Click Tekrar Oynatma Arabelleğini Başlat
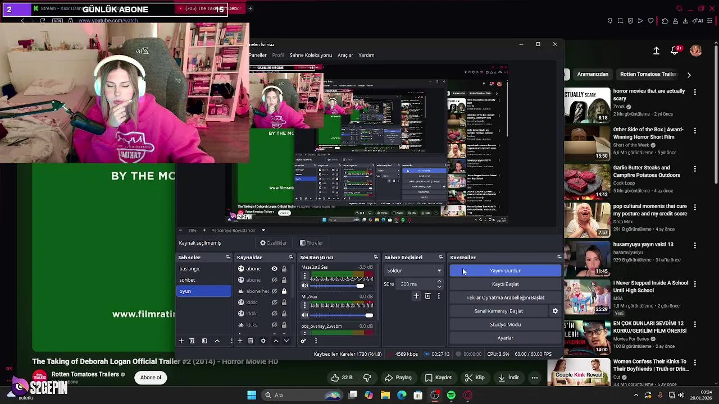 [x=505, y=297]
